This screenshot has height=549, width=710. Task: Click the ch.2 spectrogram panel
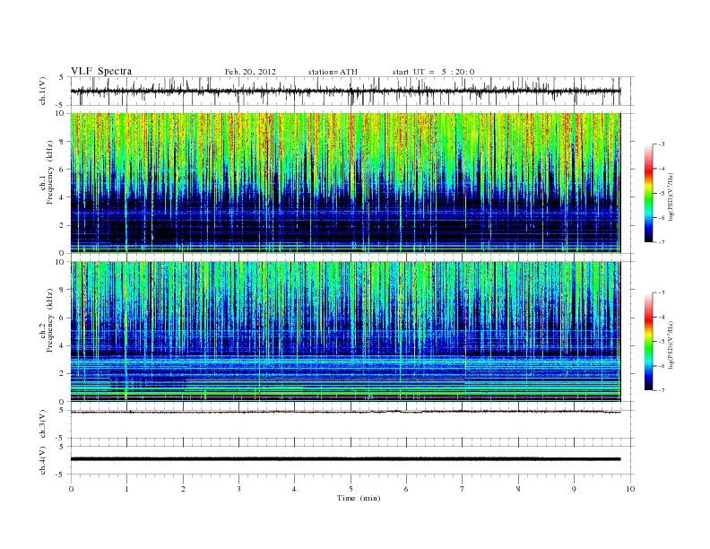pos(345,332)
